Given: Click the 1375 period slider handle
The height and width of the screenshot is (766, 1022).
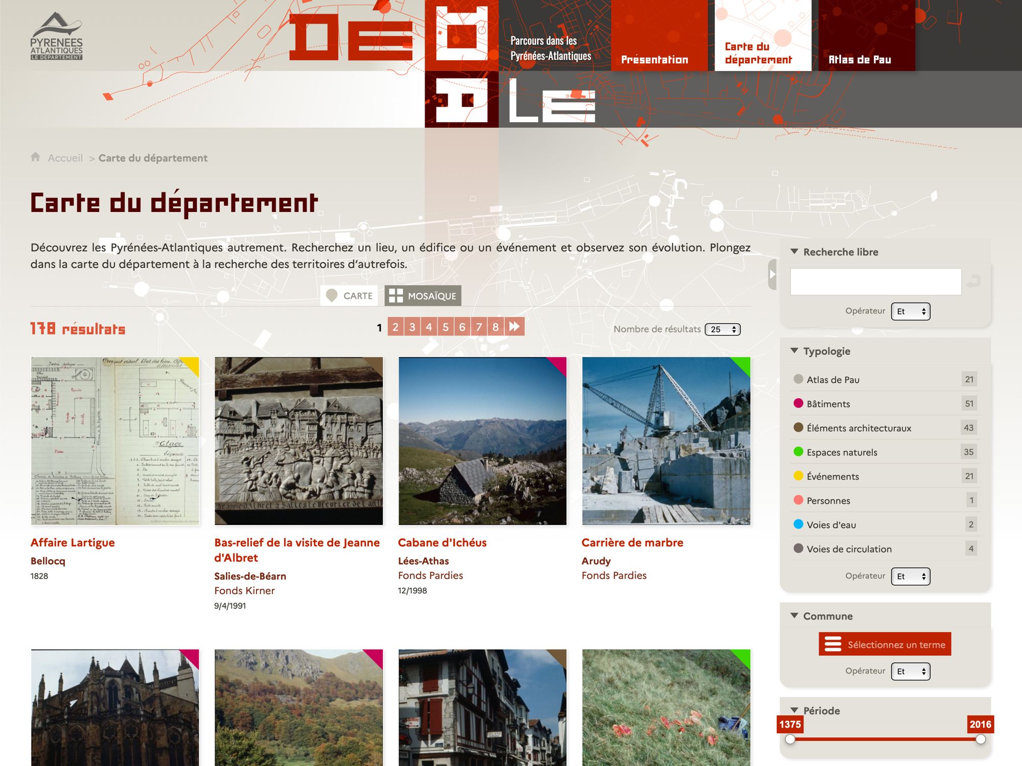Looking at the screenshot, I should pos(790,739).
